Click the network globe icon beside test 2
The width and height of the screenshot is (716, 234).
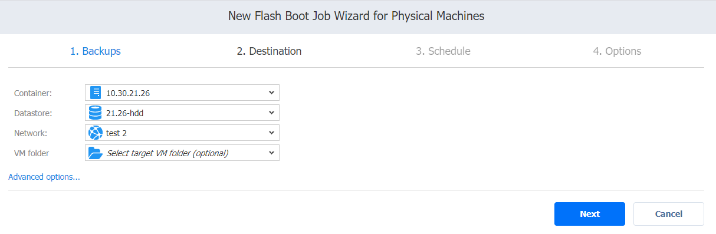point(96,133)
